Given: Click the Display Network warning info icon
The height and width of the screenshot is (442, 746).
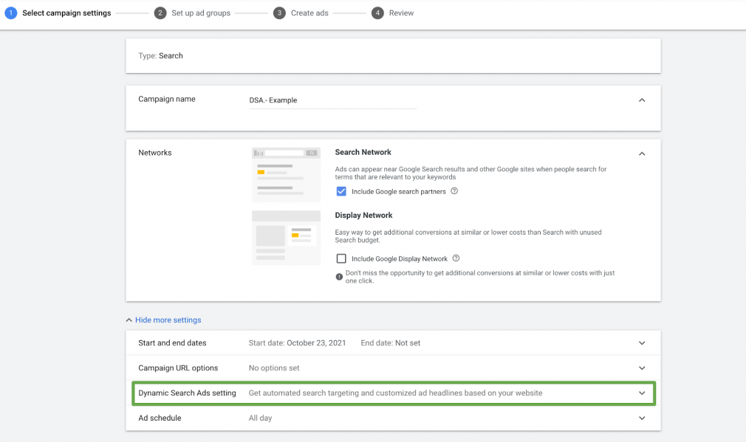Looking at the screenshot, I should tap(339, 277).
